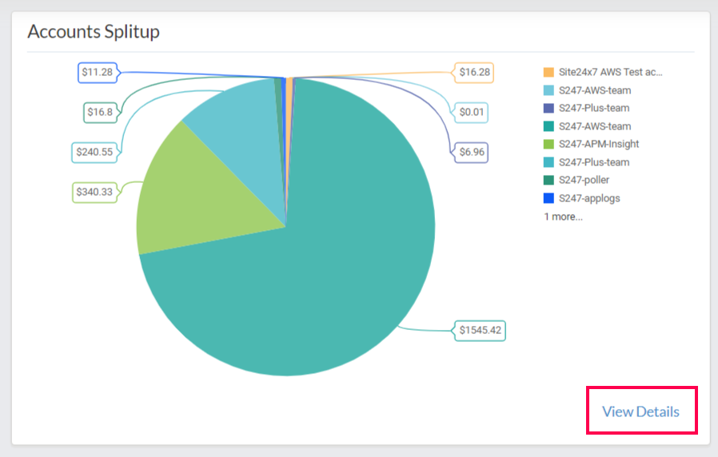Expand the '1 more...' legend entries
718x457 pixels.
(564, 217)
